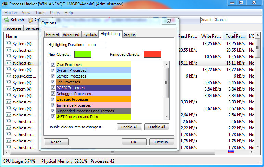Click the 13,72 kB/s write rate cell
The image size is (264, 167).
(212, 70)
